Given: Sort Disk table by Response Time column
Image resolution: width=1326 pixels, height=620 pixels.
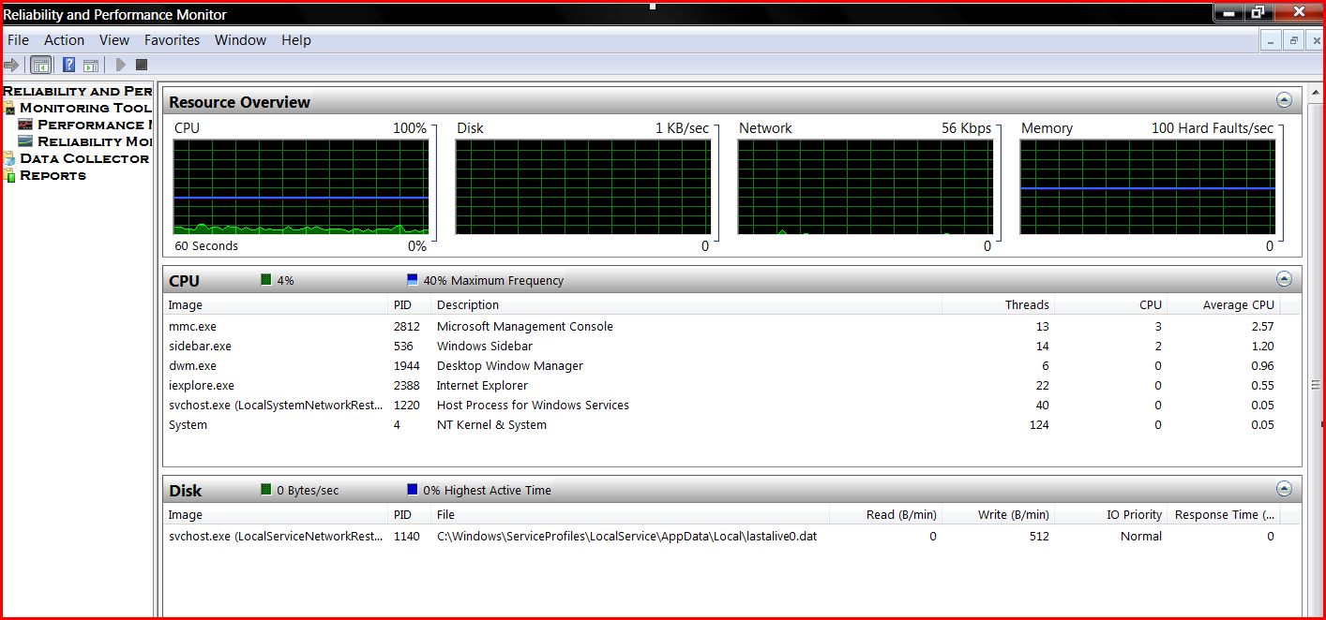Looking at the screenshot, I should [1224, 514].
